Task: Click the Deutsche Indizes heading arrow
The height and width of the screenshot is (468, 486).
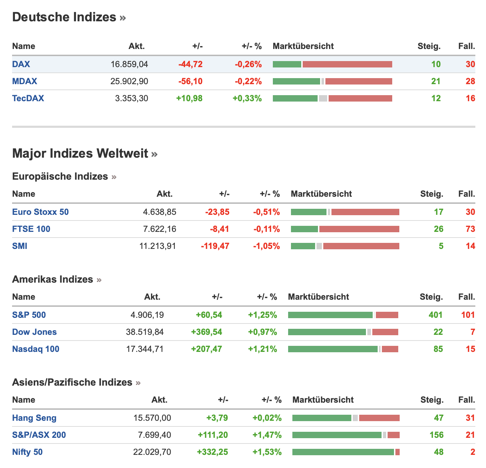Action: click(123, 18)
